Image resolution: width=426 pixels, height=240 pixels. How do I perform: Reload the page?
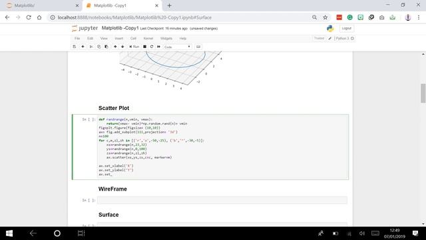(x=29, y=17)
